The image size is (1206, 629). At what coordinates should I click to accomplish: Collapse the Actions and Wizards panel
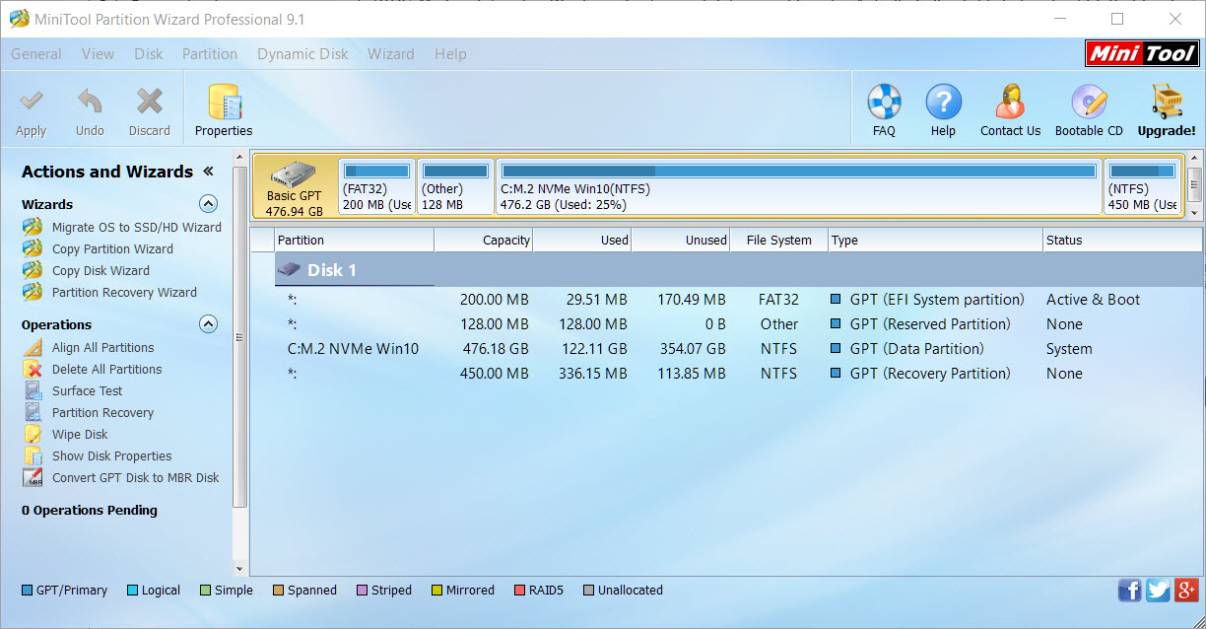click(x=208, y=172)
